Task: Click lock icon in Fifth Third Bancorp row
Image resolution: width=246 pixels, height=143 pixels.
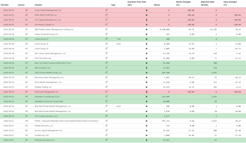Action: (x=147, y=58)
